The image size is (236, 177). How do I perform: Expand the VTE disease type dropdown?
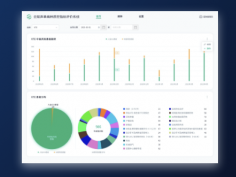tap(45, 28)
